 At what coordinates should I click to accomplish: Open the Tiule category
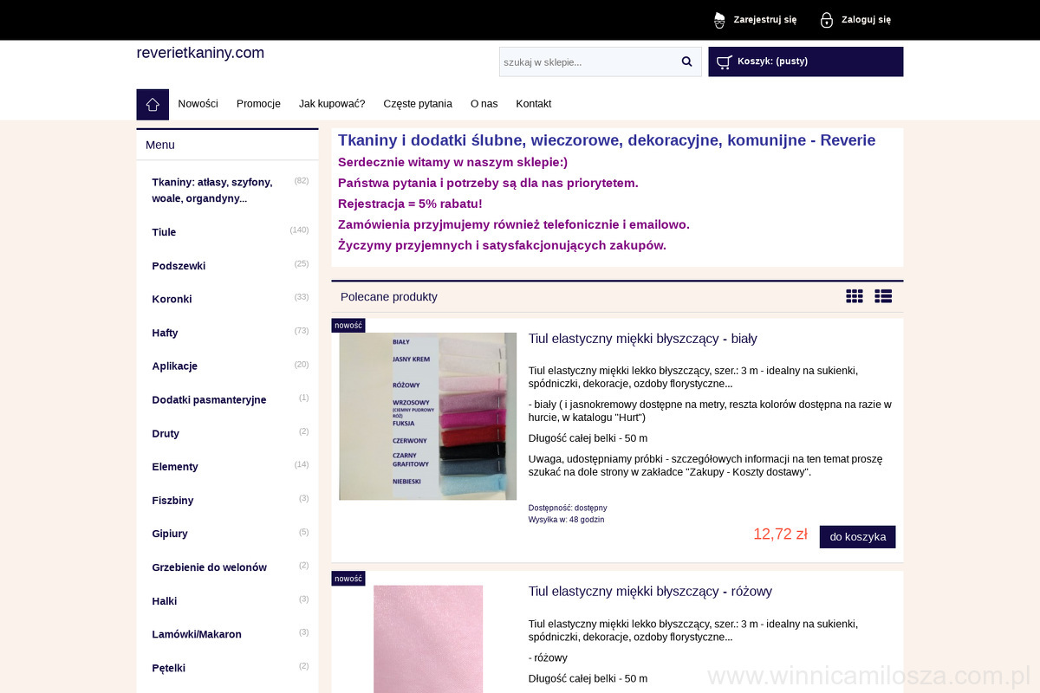[164, 232]
